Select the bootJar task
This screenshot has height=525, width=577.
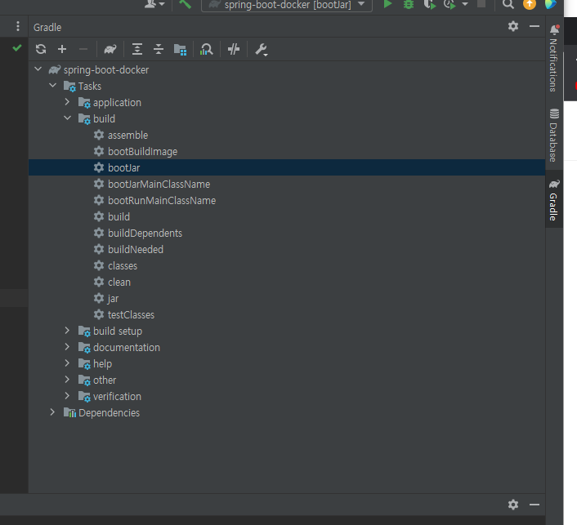(123, 168)
